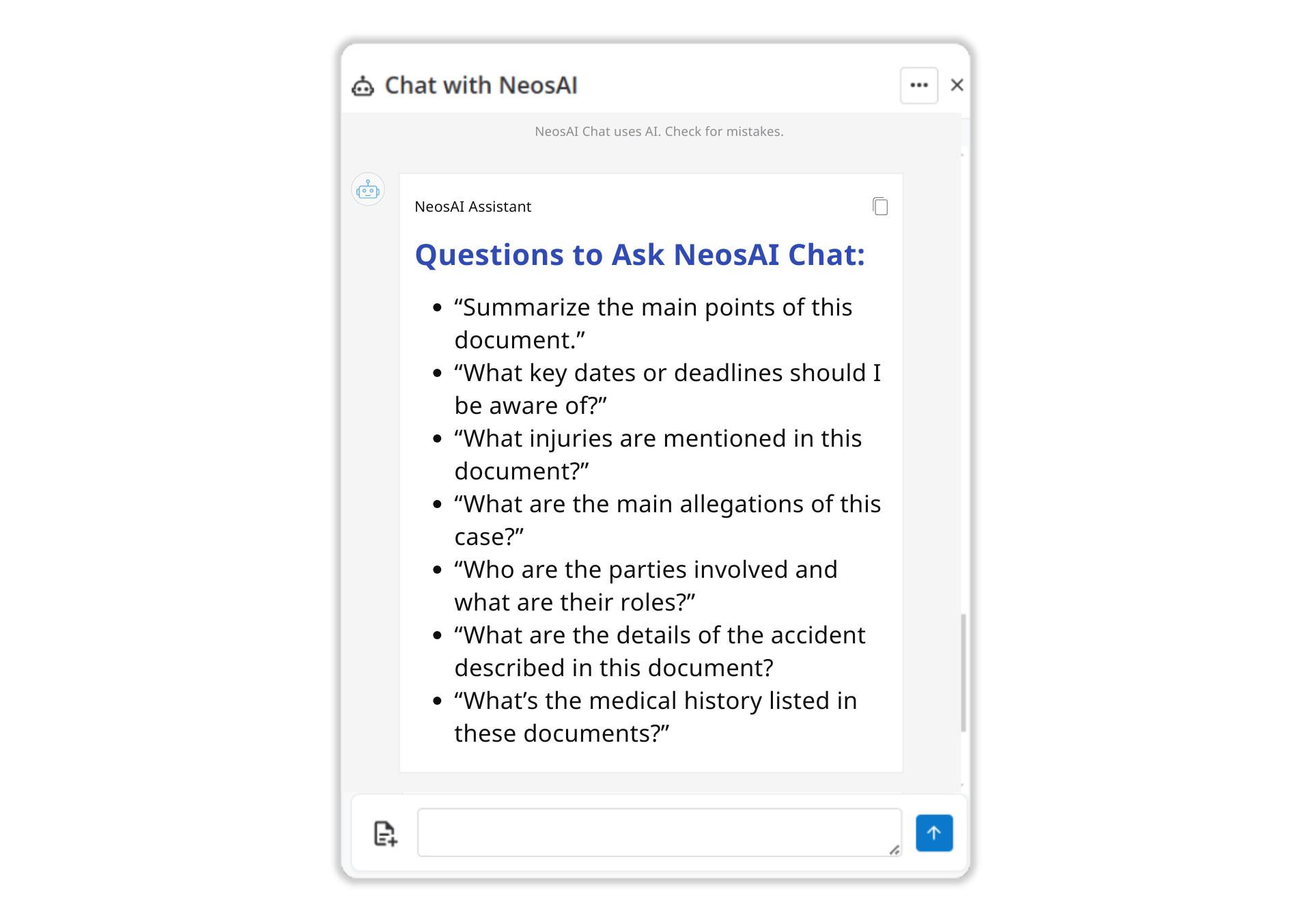Click the 'details of the accident' question
The width and height of the screenshot is (1311, 922).
pyautogui.click(x=660, y=652)
